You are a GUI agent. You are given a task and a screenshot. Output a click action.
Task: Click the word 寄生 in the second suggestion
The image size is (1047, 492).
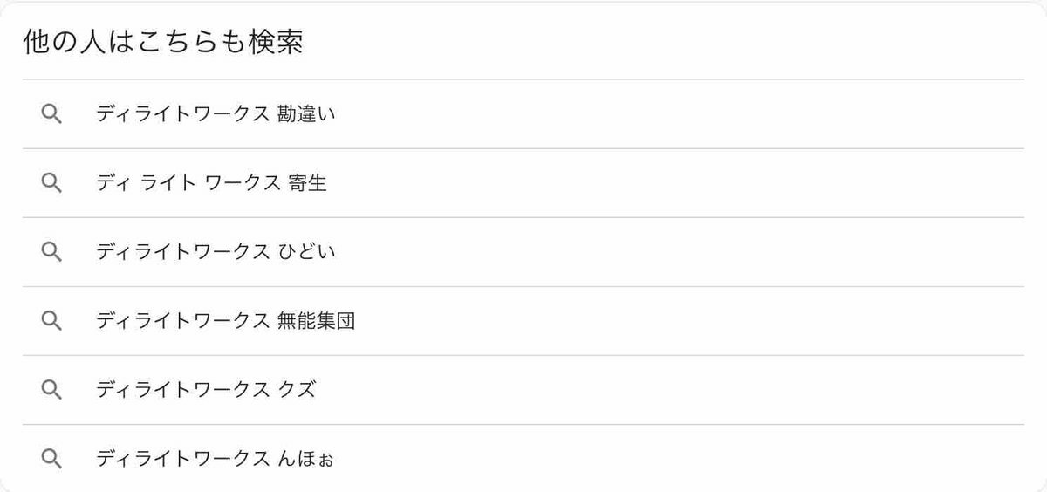(307, 183)
